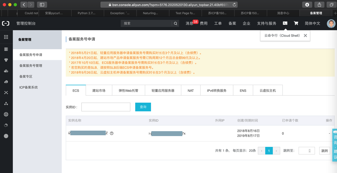
Task: Click the 查询 search button
Action: (143, 107)
